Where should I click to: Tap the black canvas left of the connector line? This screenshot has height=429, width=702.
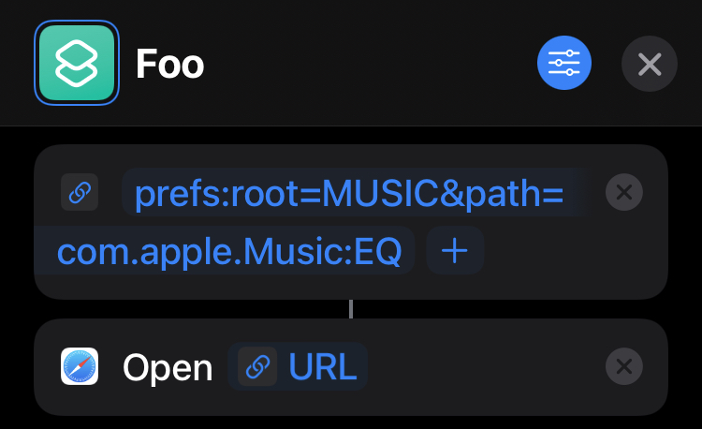pyautogui.click(x=187, y=309)
